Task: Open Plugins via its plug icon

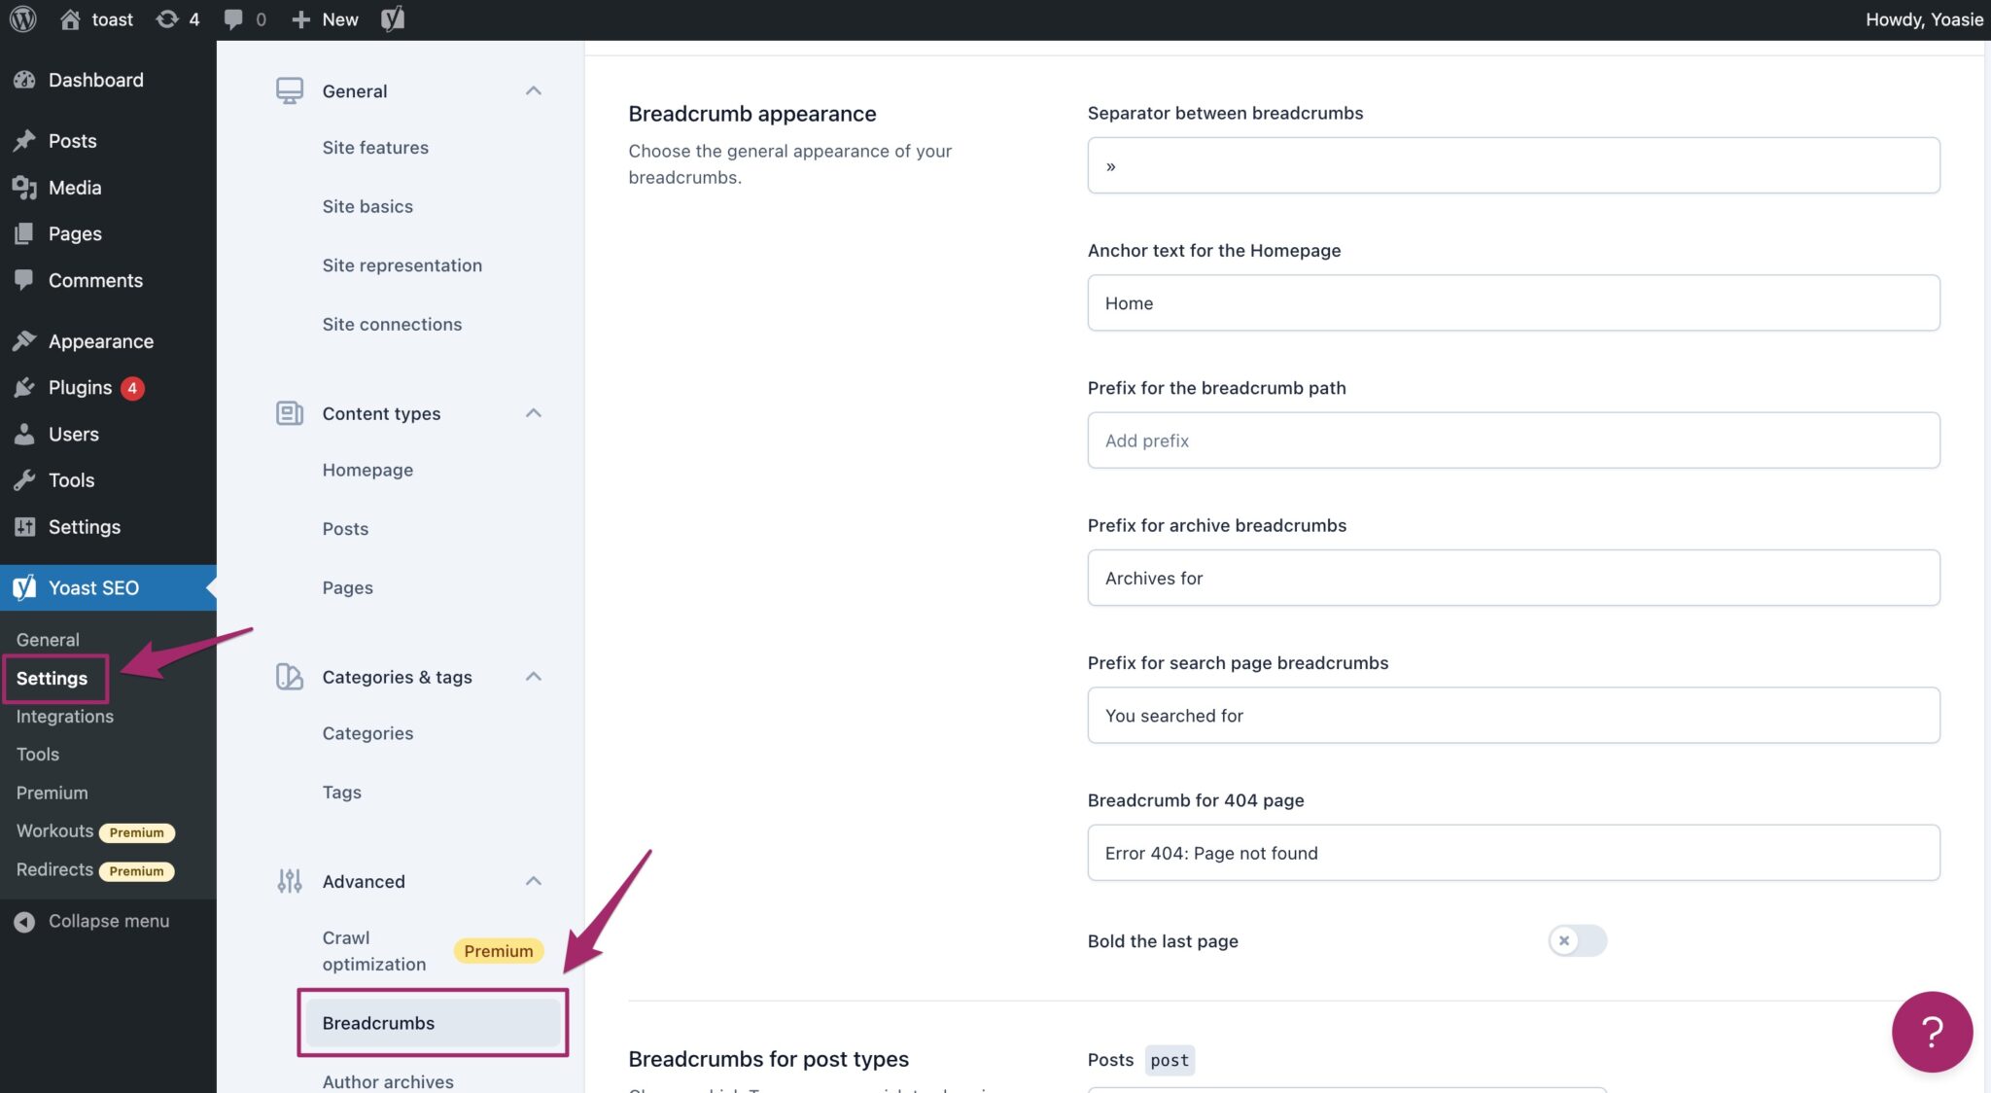Action: [24, 387]
